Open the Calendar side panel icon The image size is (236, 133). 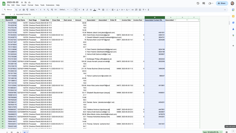(233, 10)
